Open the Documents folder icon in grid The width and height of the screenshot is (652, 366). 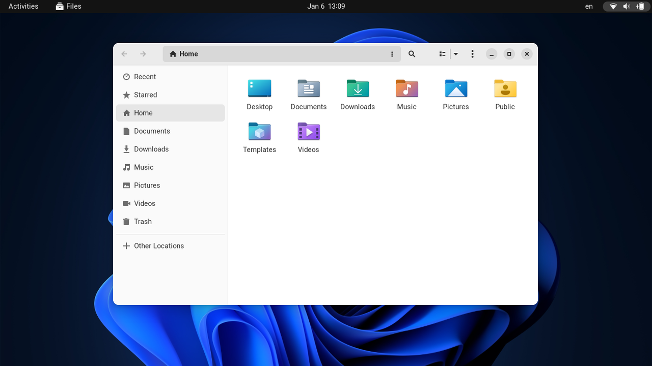(309, 88)
